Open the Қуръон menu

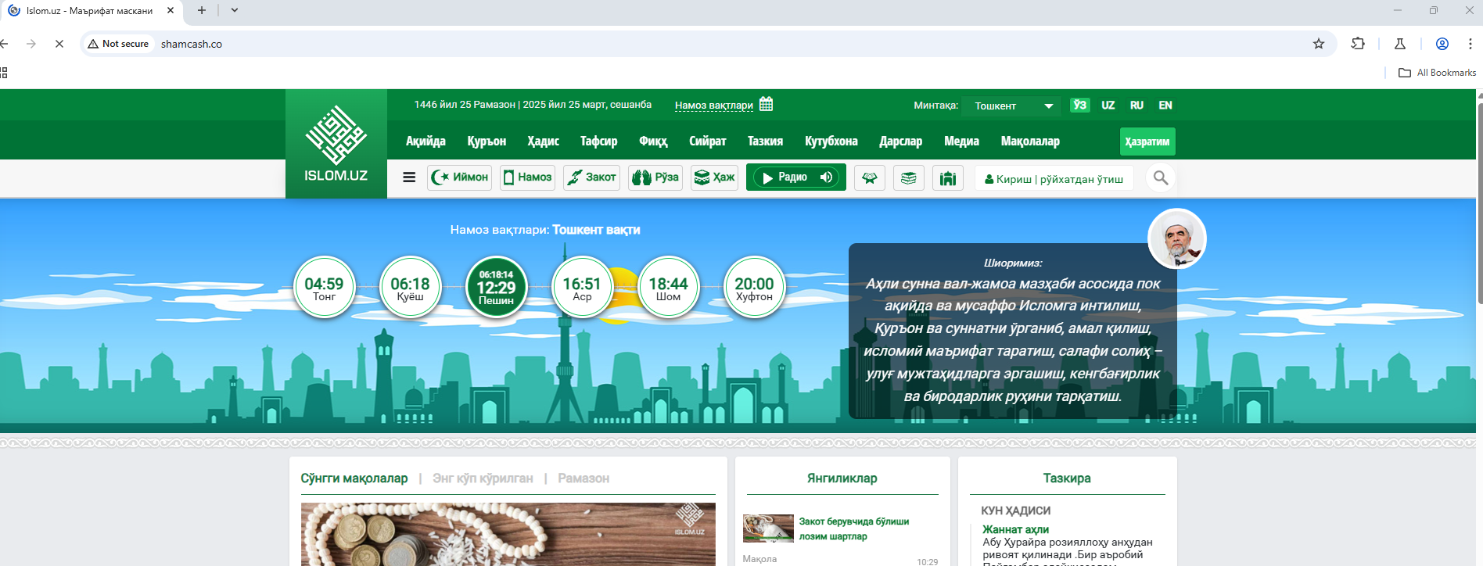[487, 141]
